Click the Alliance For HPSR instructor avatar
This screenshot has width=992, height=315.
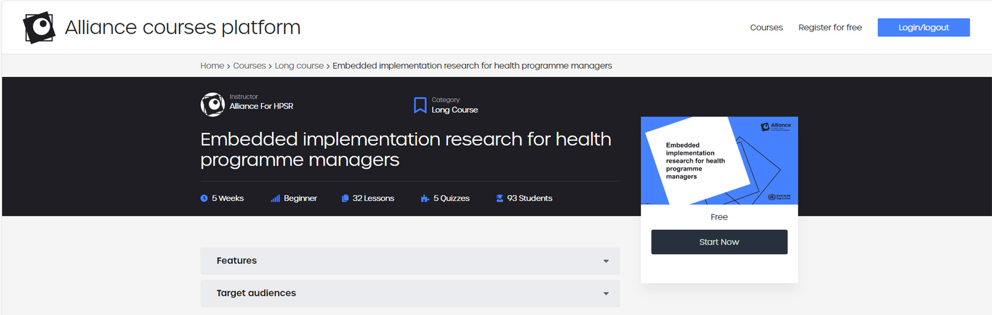212,105
